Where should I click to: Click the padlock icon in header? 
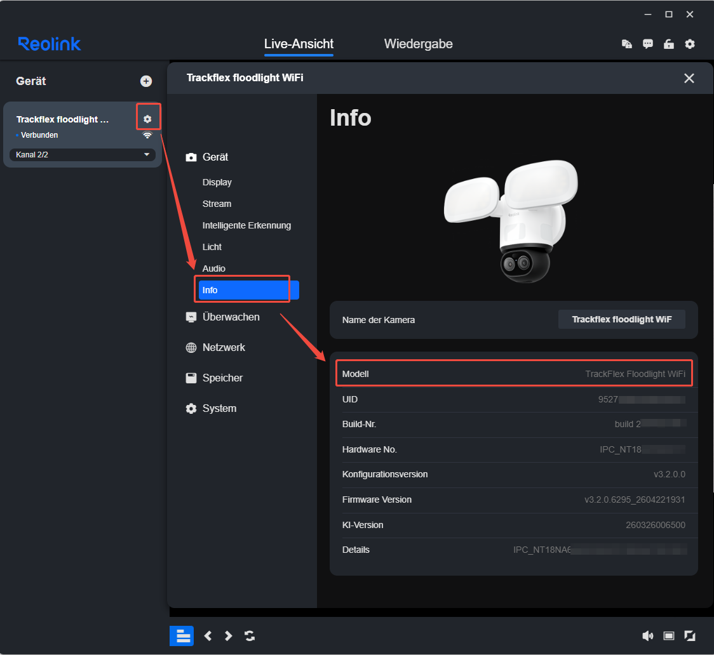[668, 44]
